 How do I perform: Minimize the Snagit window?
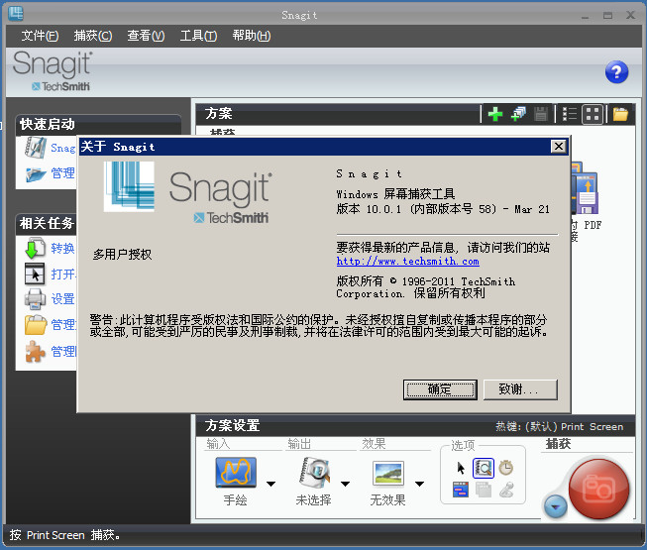(585, 16)
